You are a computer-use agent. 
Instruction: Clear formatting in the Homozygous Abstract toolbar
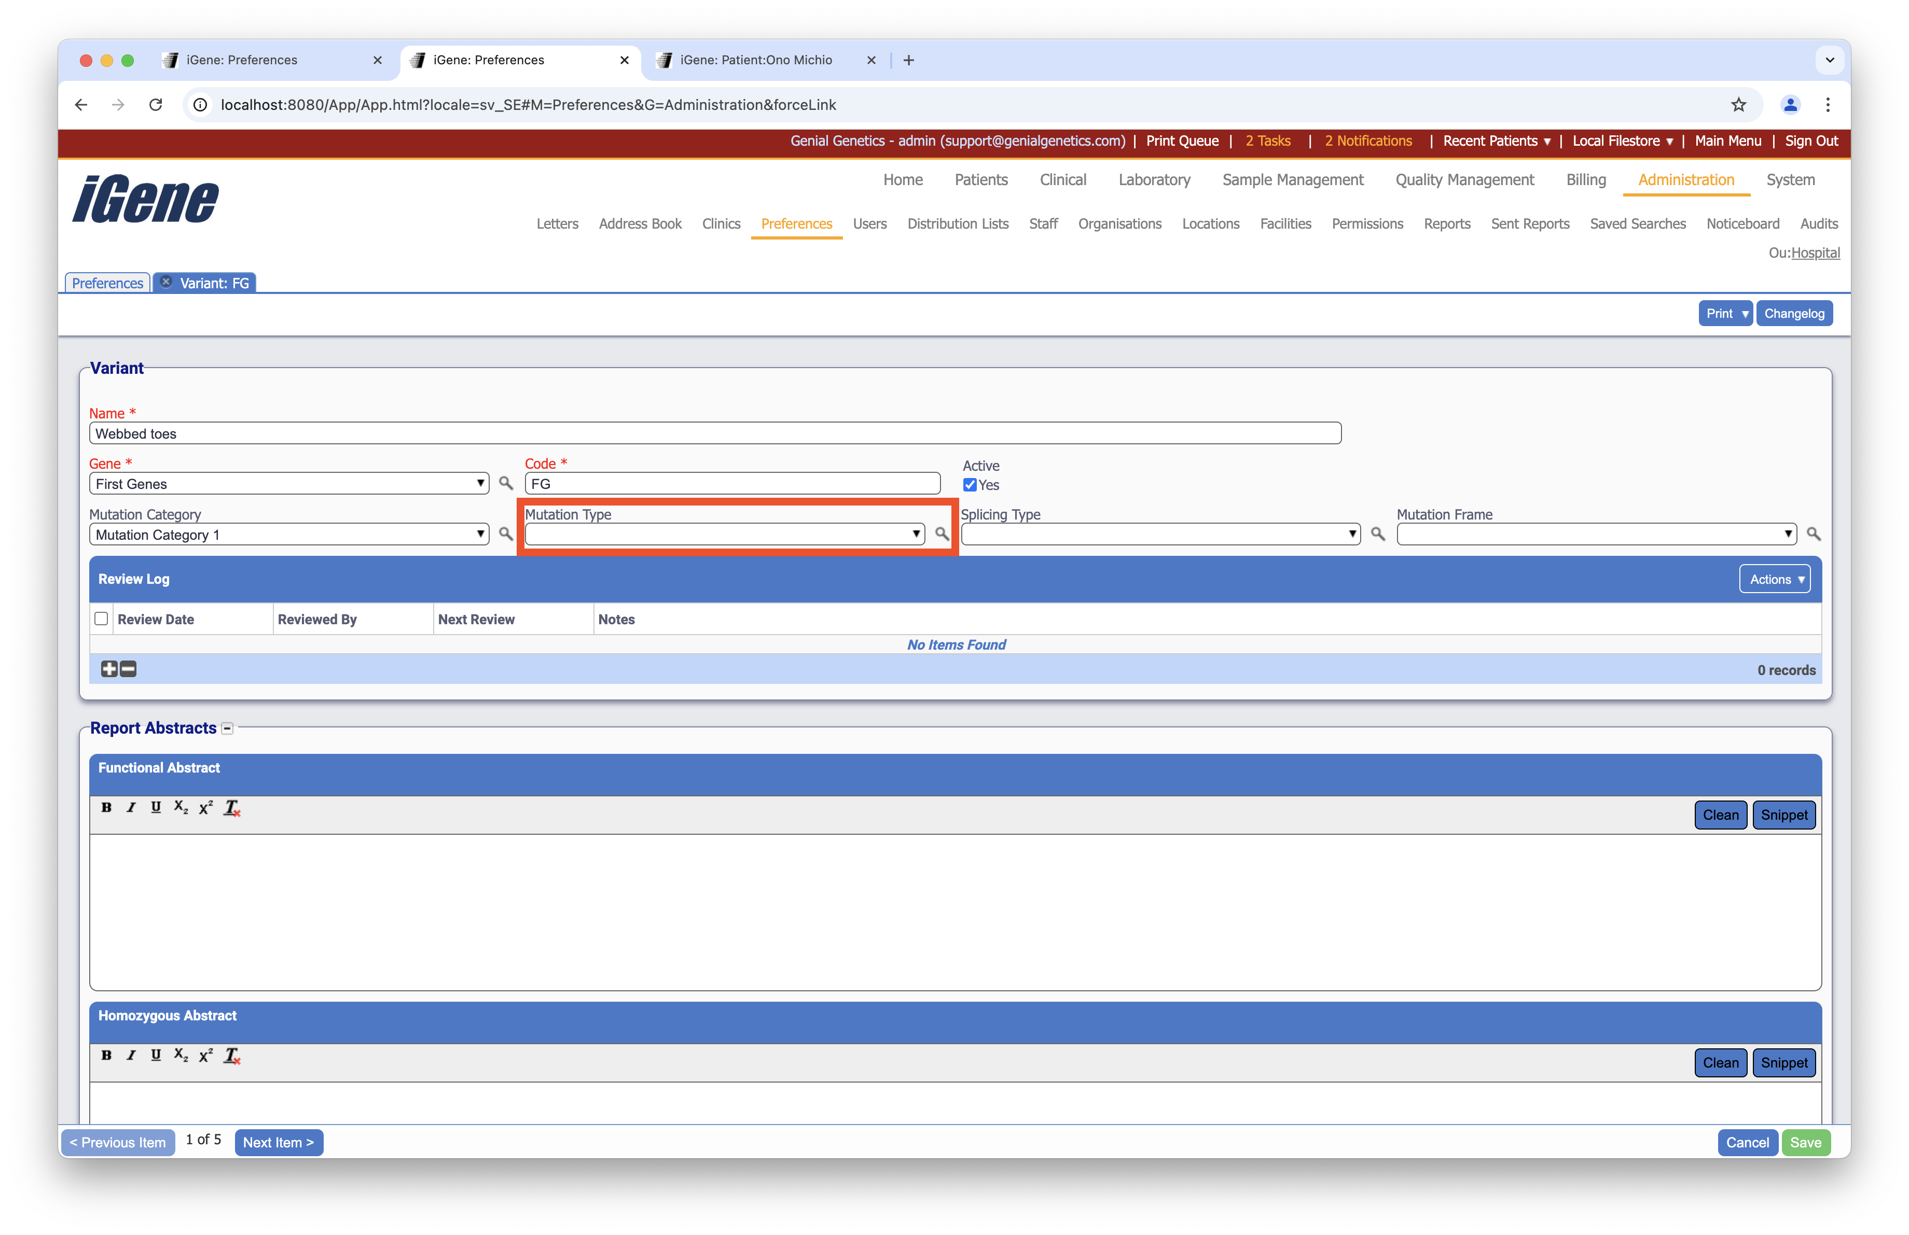pyautogui.click(x=232, y=1056)
